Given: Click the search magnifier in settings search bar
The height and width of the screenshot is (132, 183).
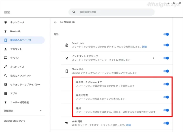Looking at the screenshot, I should tap(74, 12).
